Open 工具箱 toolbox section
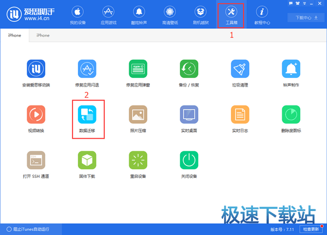 pyautogui.click(x=231, y=15)
